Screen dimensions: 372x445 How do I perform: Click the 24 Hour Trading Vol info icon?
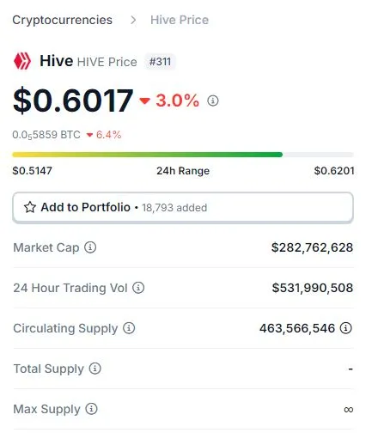[x=138, y=288]
